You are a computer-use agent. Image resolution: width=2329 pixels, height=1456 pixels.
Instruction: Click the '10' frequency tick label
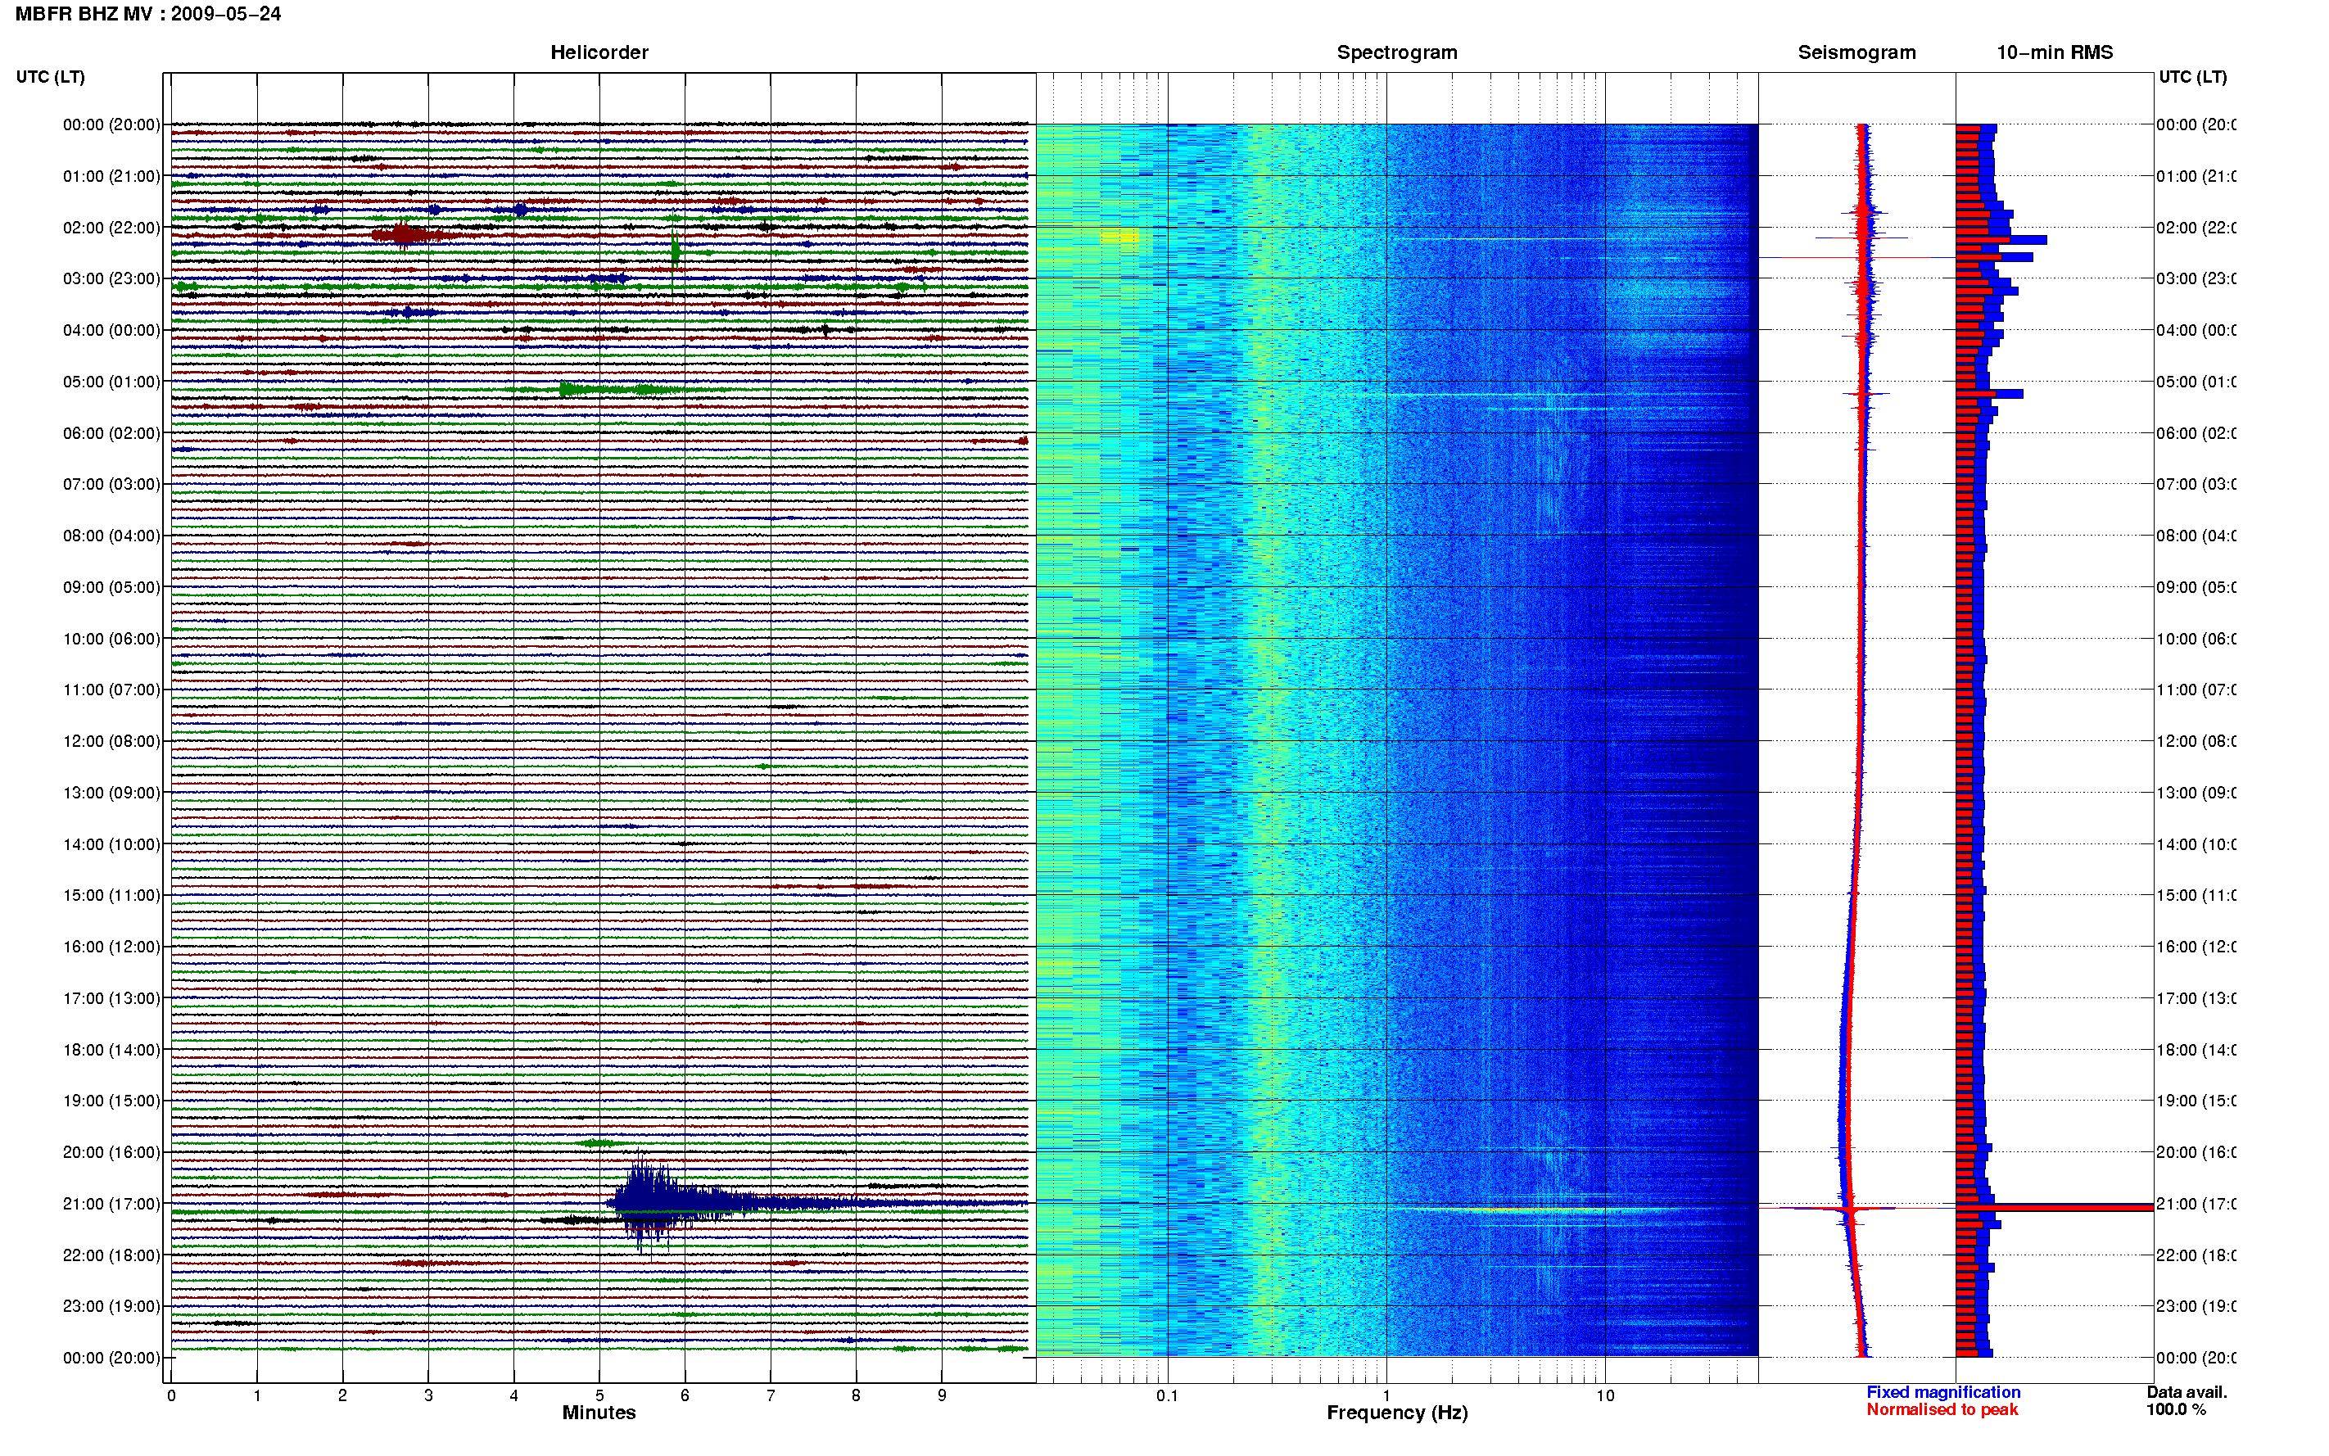1604,1395
